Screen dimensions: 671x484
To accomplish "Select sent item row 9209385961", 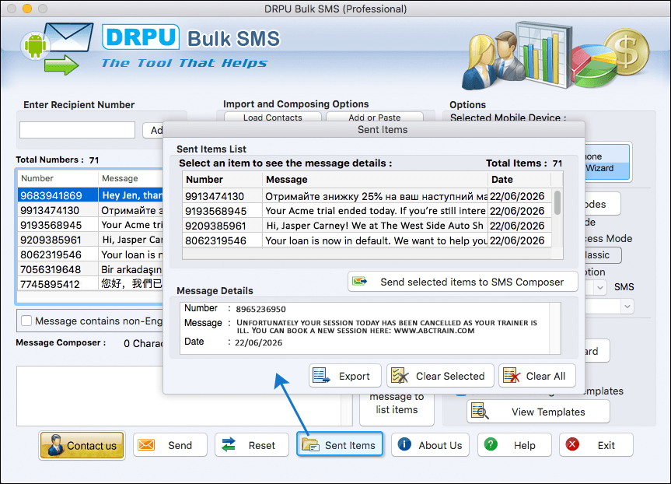I will click(x=367, y=226).
